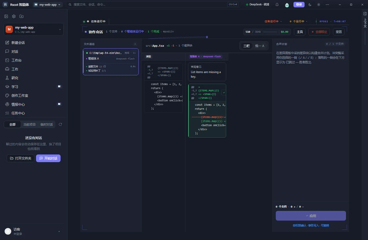368x240 pixels.
Task: Select the 临时对话 tab
Action: 47,124
